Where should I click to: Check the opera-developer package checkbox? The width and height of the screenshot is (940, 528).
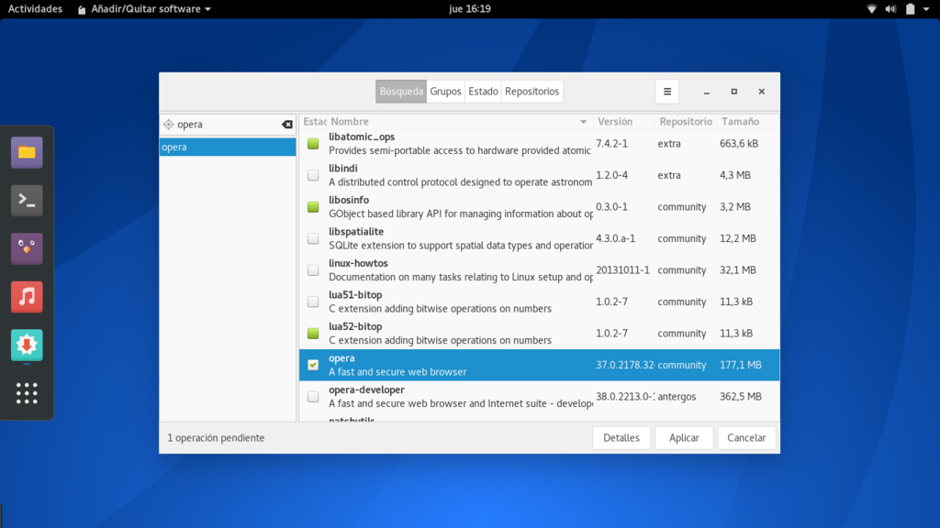point(313,396)
